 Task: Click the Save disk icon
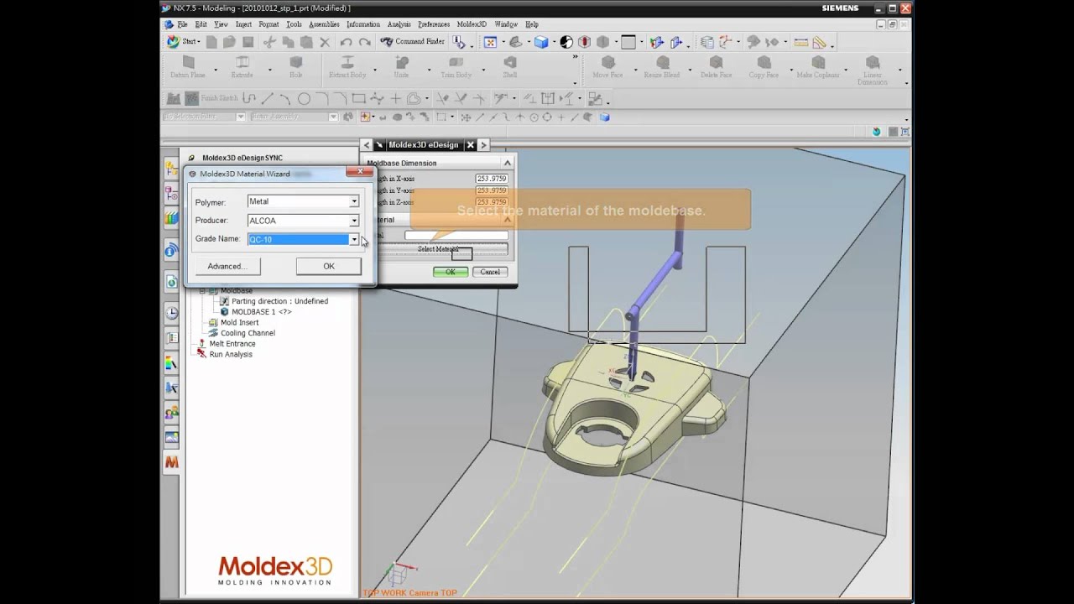[248, 42]
